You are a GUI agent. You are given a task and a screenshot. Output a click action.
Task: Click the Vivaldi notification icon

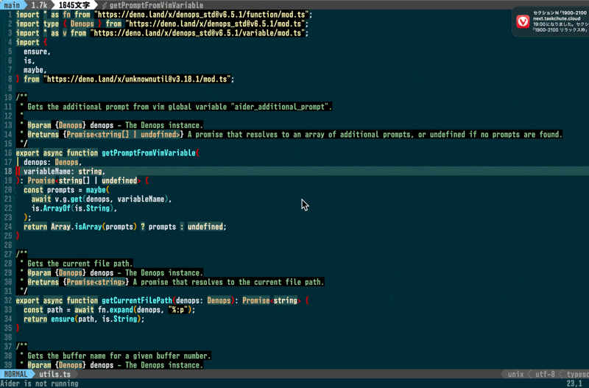pos(523,21)
